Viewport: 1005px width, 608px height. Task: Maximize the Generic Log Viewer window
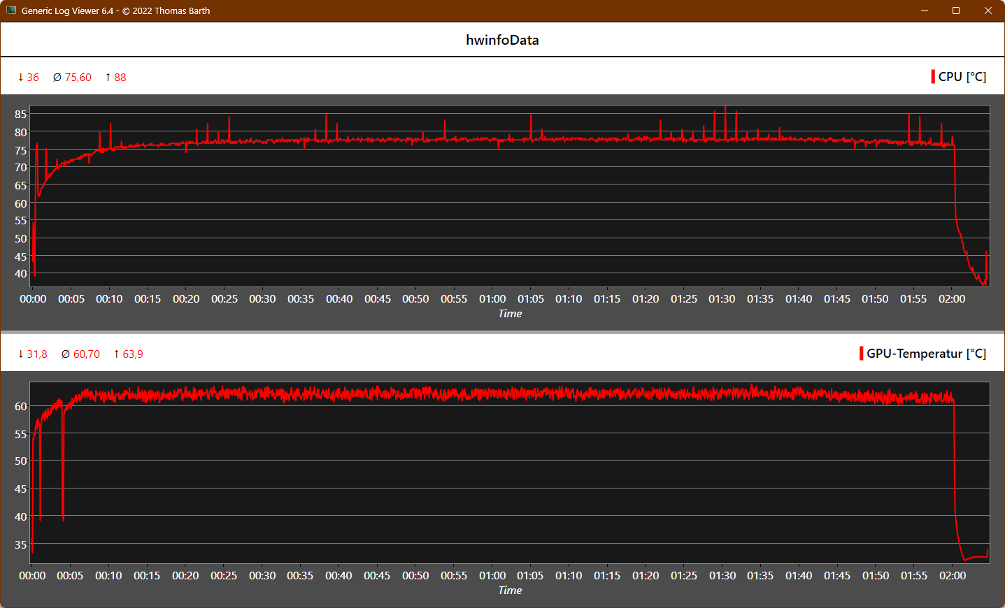956,10
